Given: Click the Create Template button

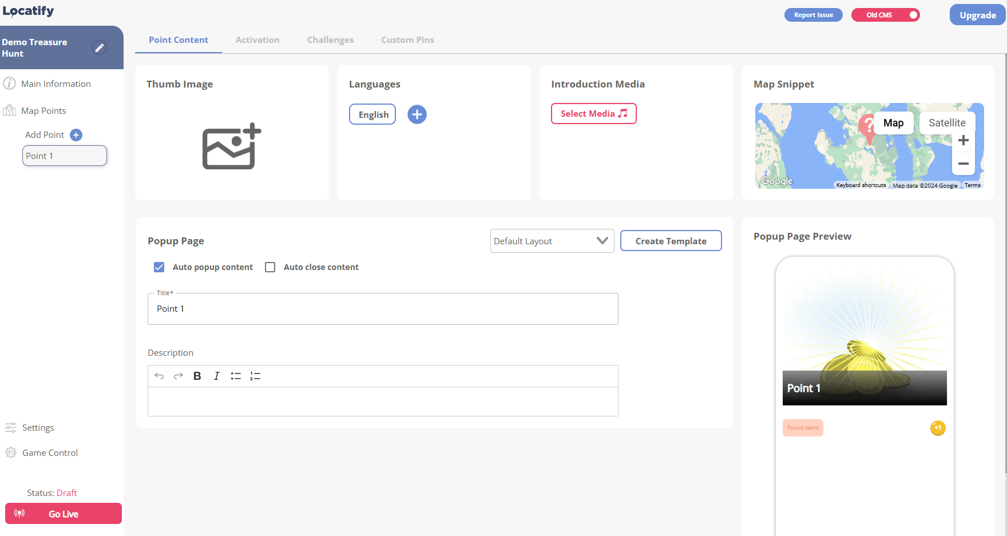Looking at the screenshot, I should [x=671, y=240].
